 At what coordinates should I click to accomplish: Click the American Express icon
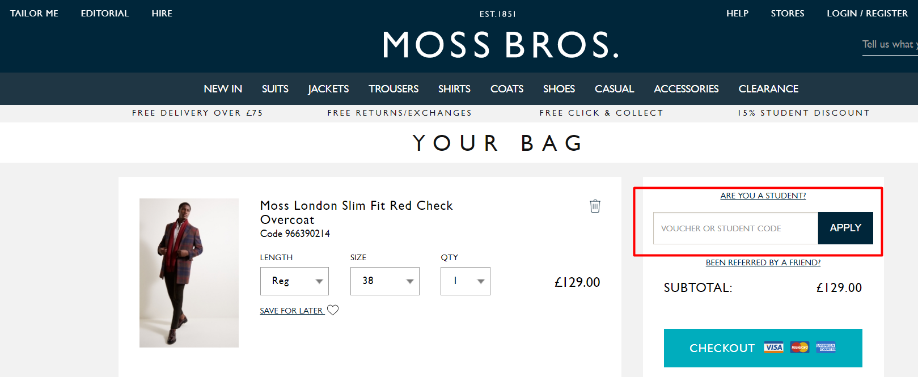click(x=826, y=348)
